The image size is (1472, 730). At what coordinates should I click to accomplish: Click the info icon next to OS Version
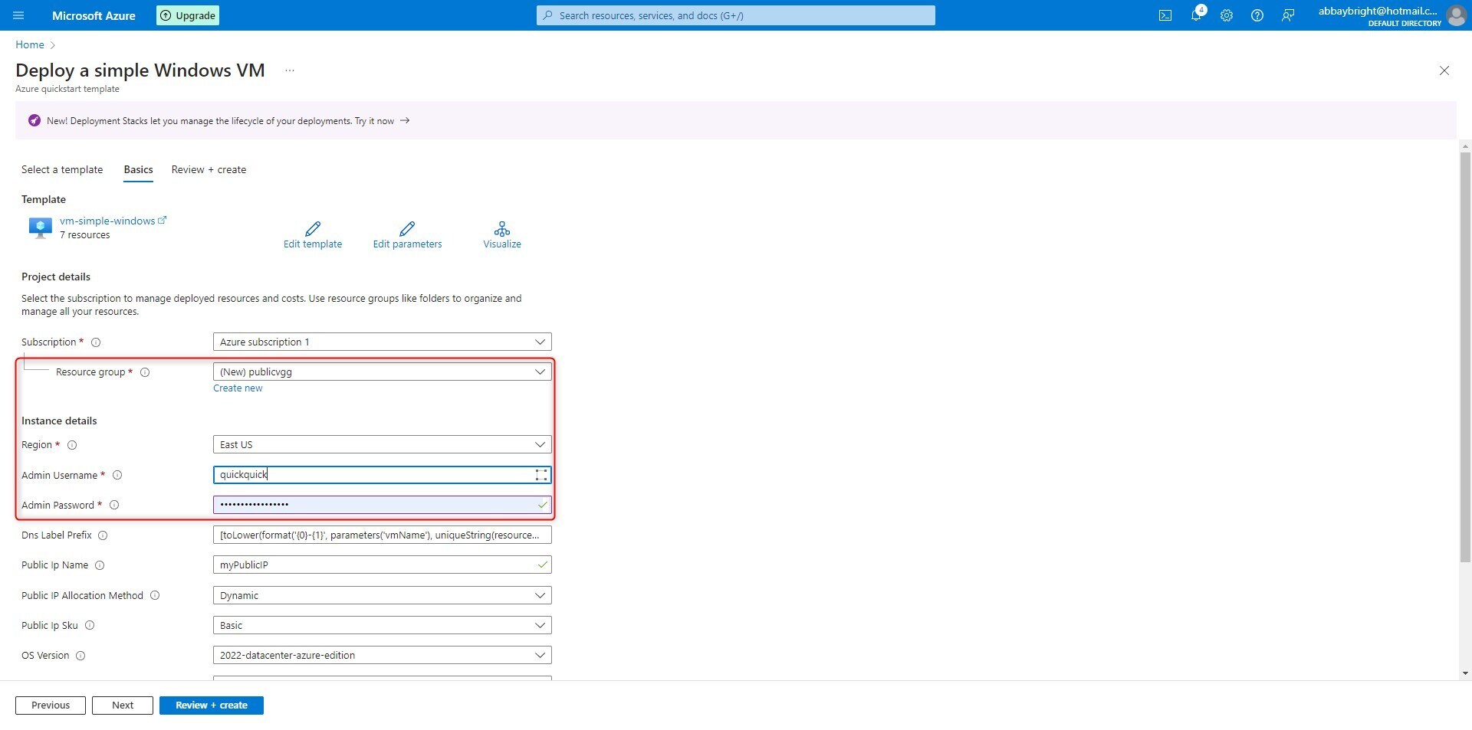80,656
